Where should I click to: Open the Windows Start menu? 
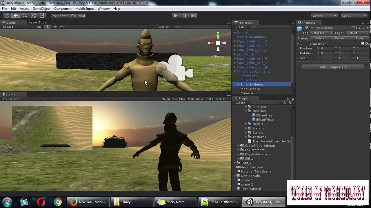[7, 202]
